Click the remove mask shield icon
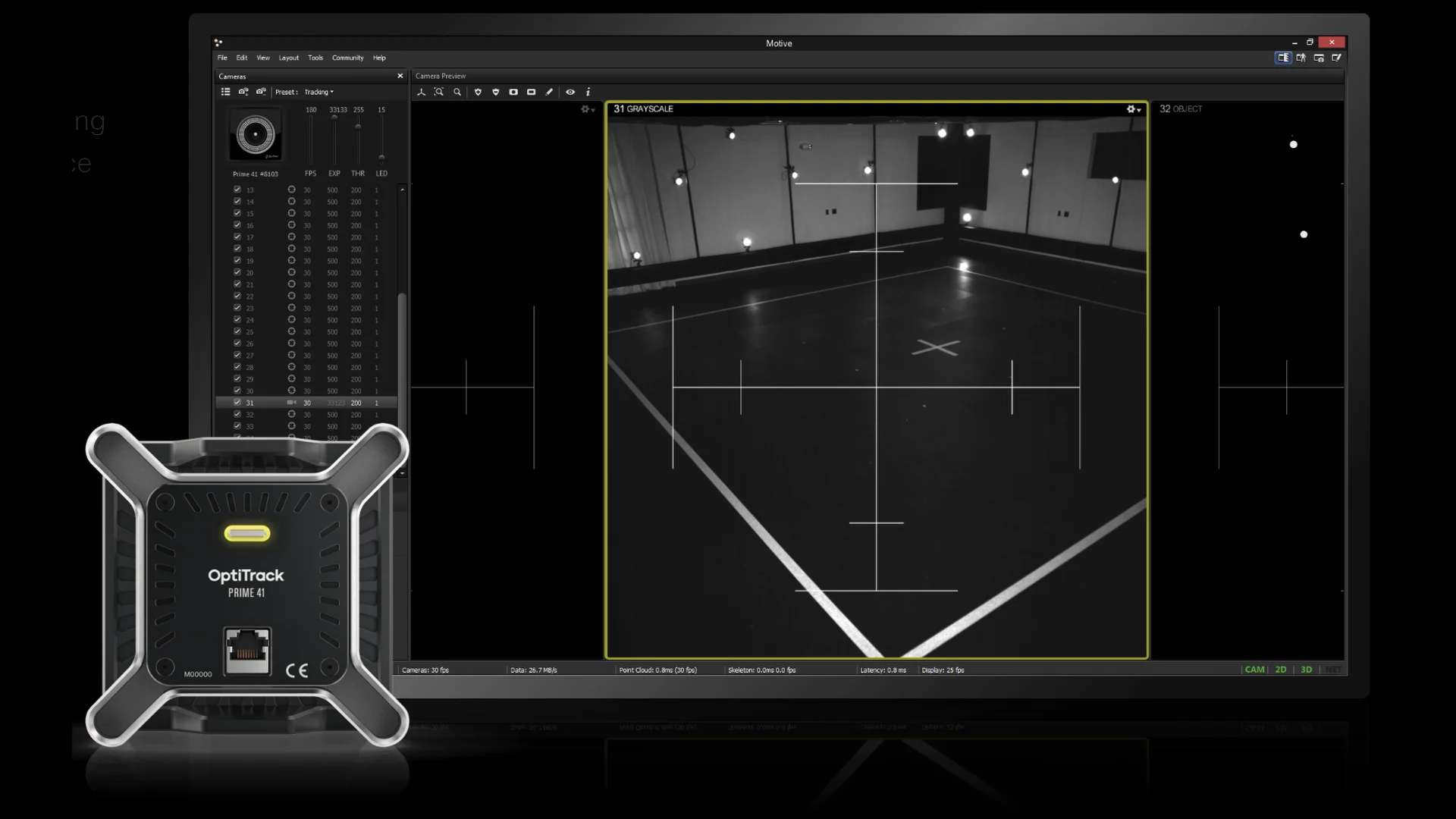 coord(496,92)
